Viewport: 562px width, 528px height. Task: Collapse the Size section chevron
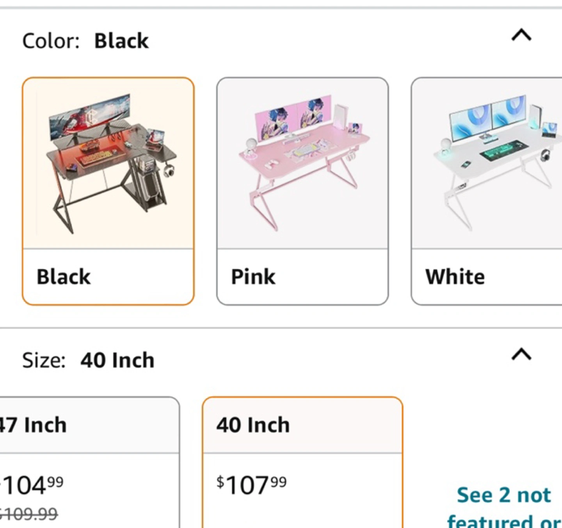click(x=521, y=355)
